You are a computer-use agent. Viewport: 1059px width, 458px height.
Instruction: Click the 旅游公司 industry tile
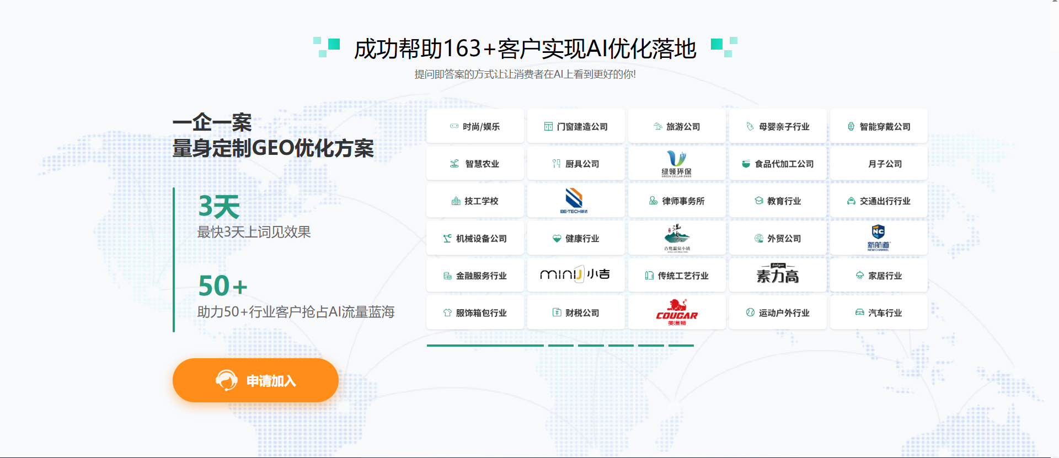point(677,127)
